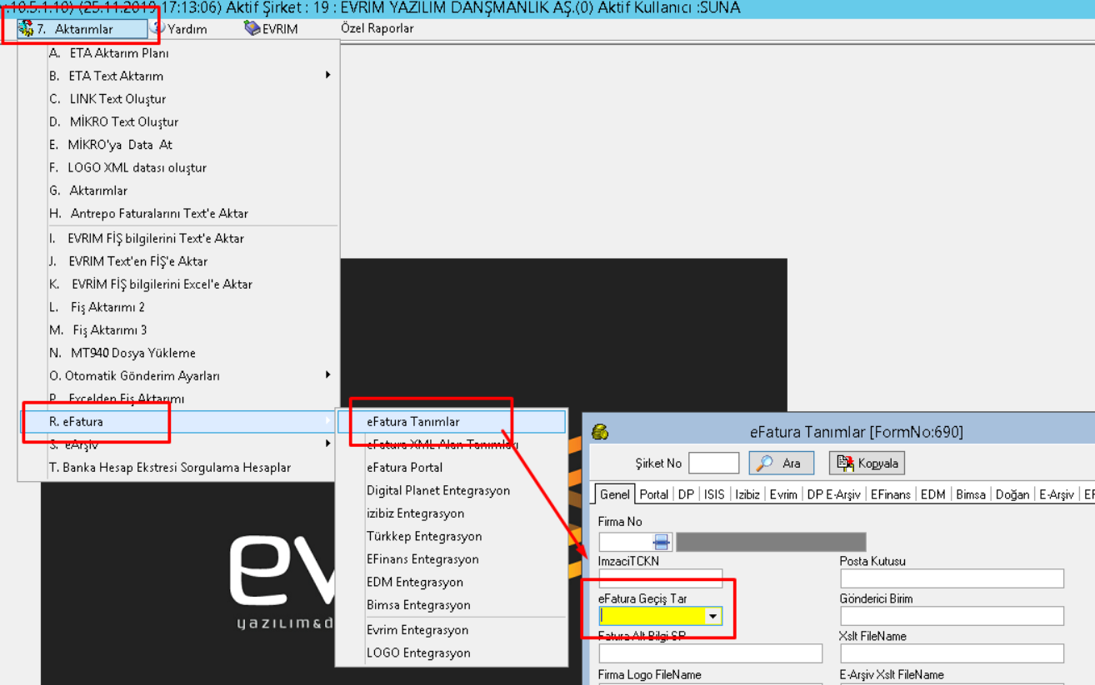Switch to the EDM tab
Image resolution: width=1095 pixels, height=685 pixels.
click(933, 494)
